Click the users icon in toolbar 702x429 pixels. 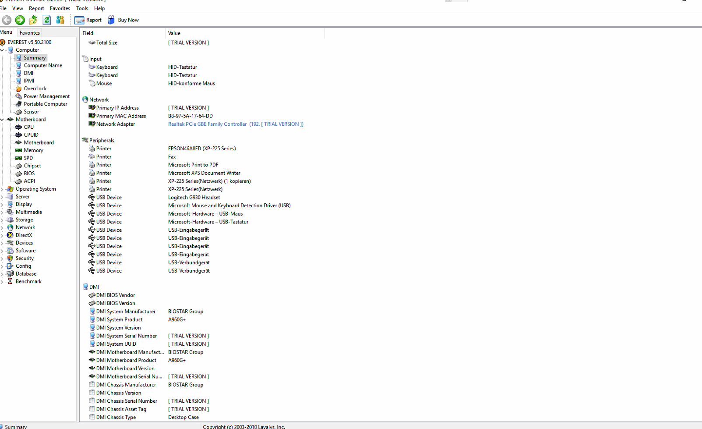click(x=60, y=20)
